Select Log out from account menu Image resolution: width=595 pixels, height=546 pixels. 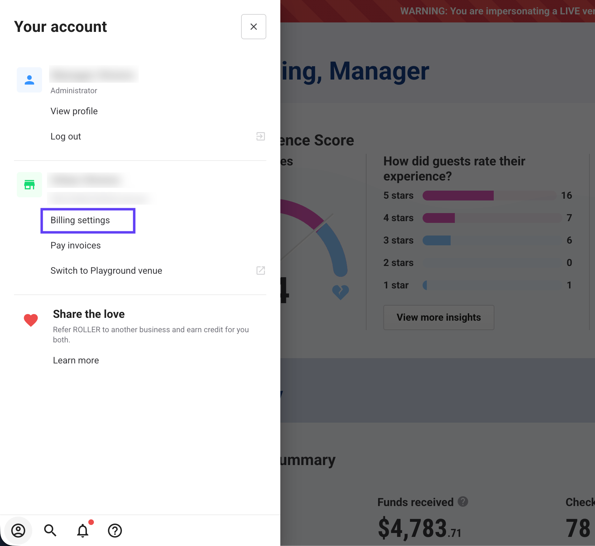click(x=66, y=136)
